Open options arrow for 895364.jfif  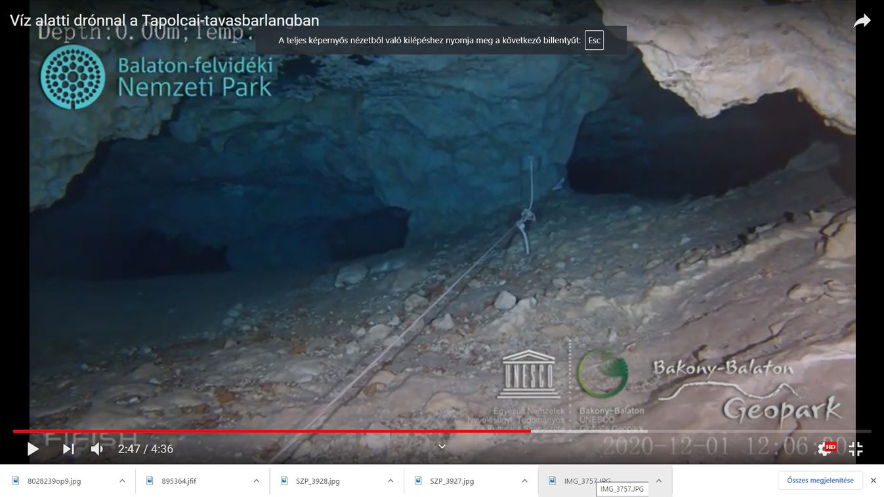pyautogui.click(x=256, y=481)
